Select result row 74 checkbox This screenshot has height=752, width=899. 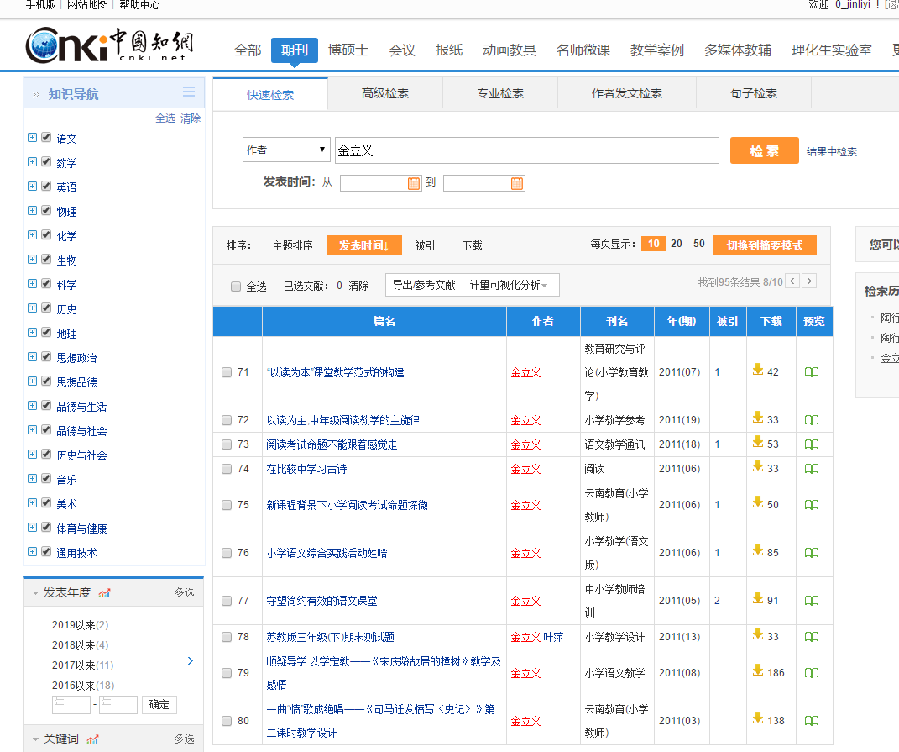coord(227,469)
